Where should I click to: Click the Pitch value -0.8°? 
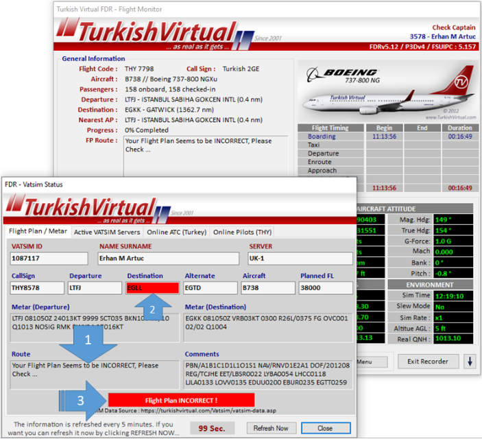click(x=453, y=274)
